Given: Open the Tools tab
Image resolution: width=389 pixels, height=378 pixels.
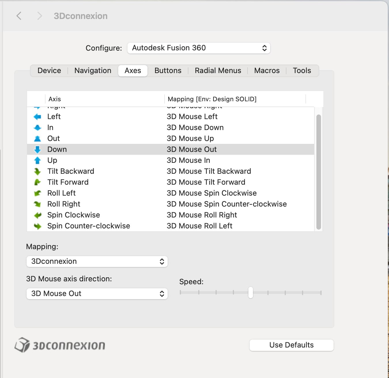Looking at the screenshot, I should tap(302, 71).
